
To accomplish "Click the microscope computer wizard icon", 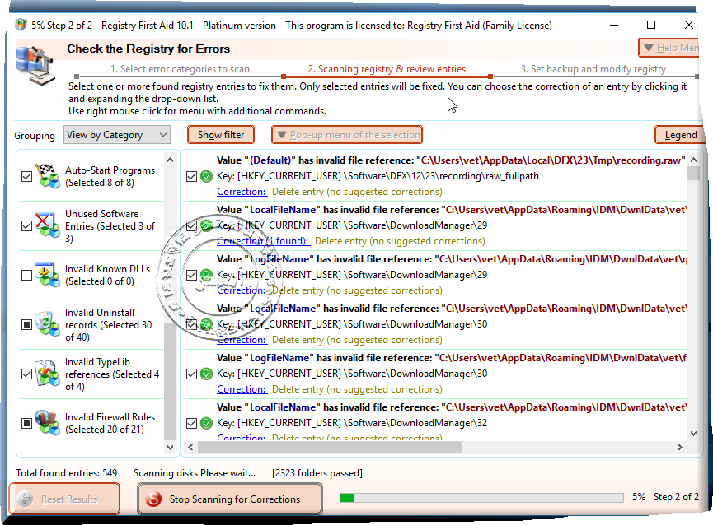I will tap(35, 64).
